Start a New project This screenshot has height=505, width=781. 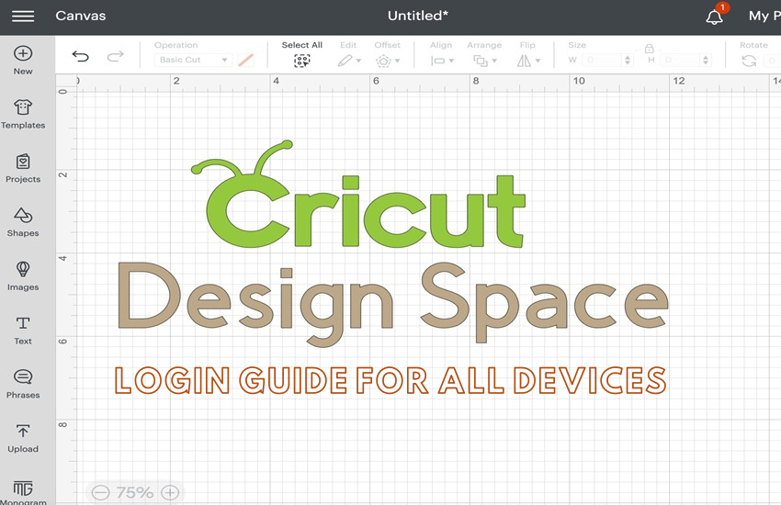23,60
